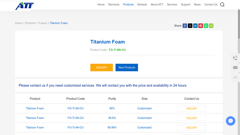The width and height of the screenshot is (240, 135).
Task: Click the green FO-Ti-NN-CU product code
Action: click(x=117, y=50)
